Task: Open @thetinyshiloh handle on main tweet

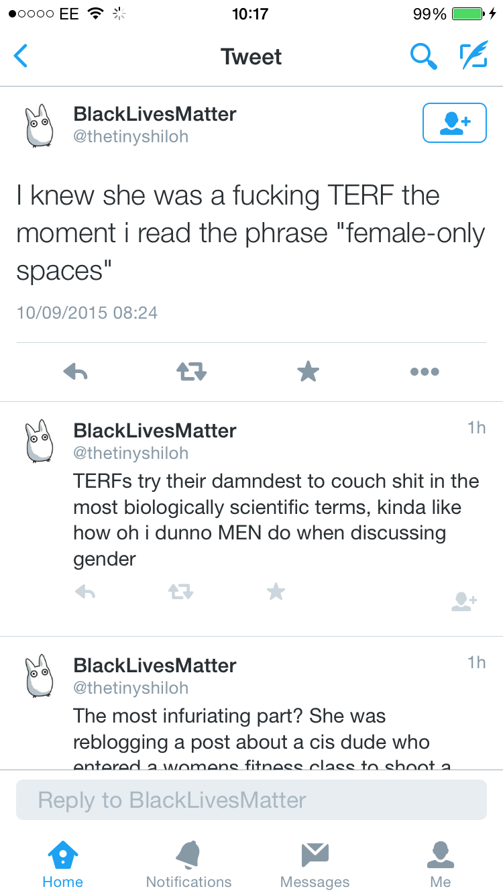Action: click(x=131, y=137)
